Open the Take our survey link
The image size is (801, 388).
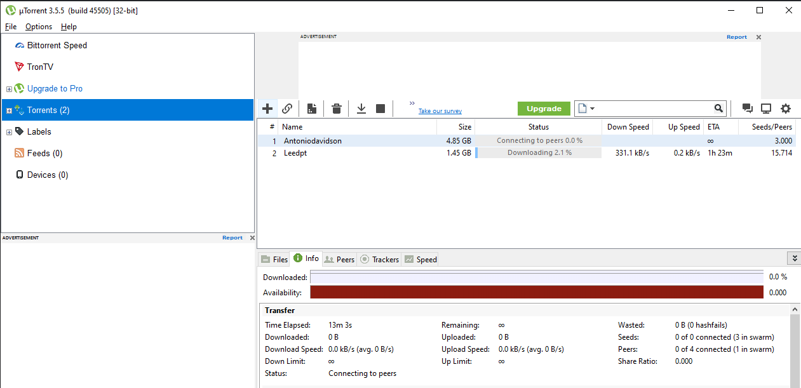tap(440, 111)
